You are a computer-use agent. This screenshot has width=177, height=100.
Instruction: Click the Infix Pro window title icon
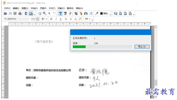point(4,3)
